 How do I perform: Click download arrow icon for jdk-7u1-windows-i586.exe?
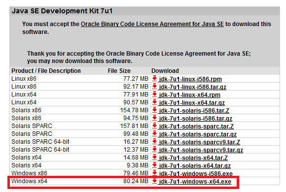[x=154, y=173]
